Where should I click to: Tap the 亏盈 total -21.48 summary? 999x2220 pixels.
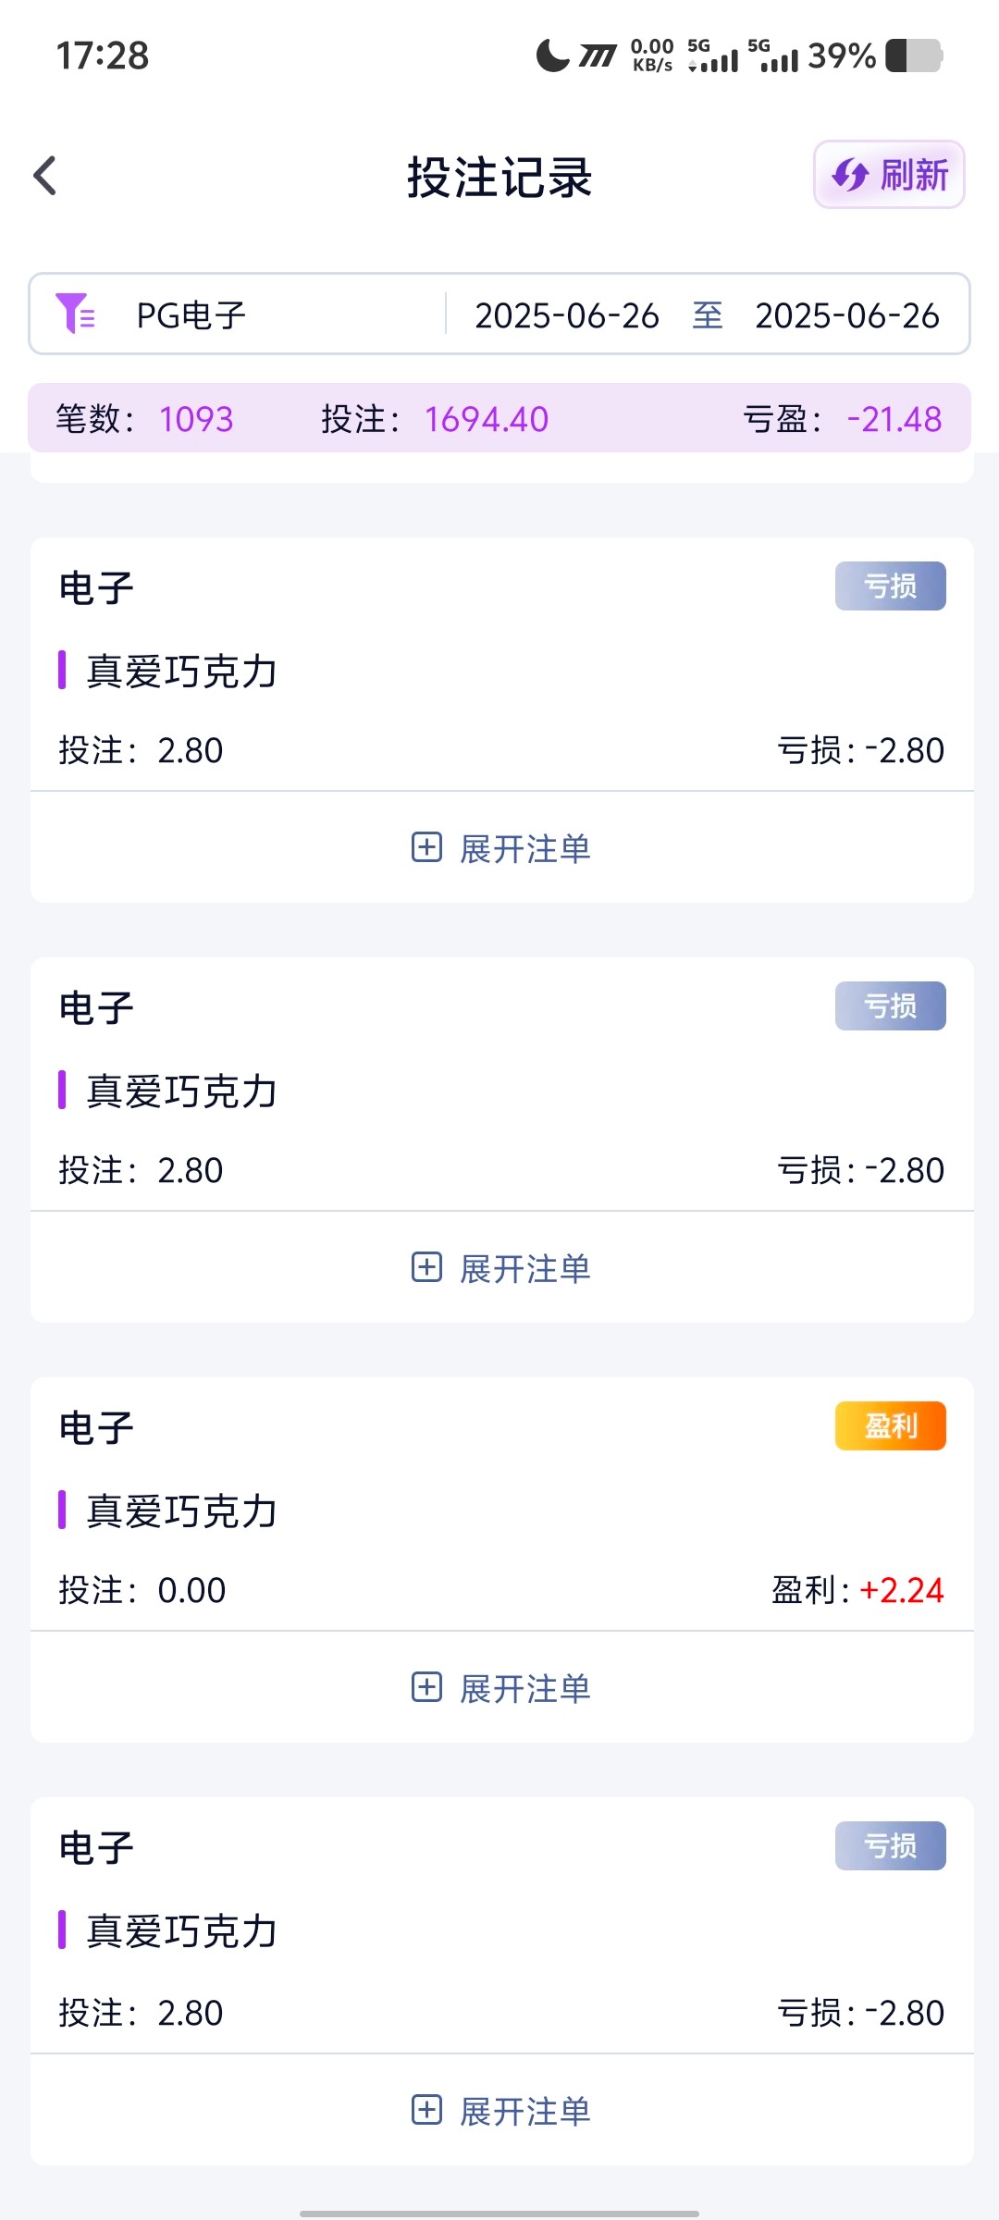842,419
